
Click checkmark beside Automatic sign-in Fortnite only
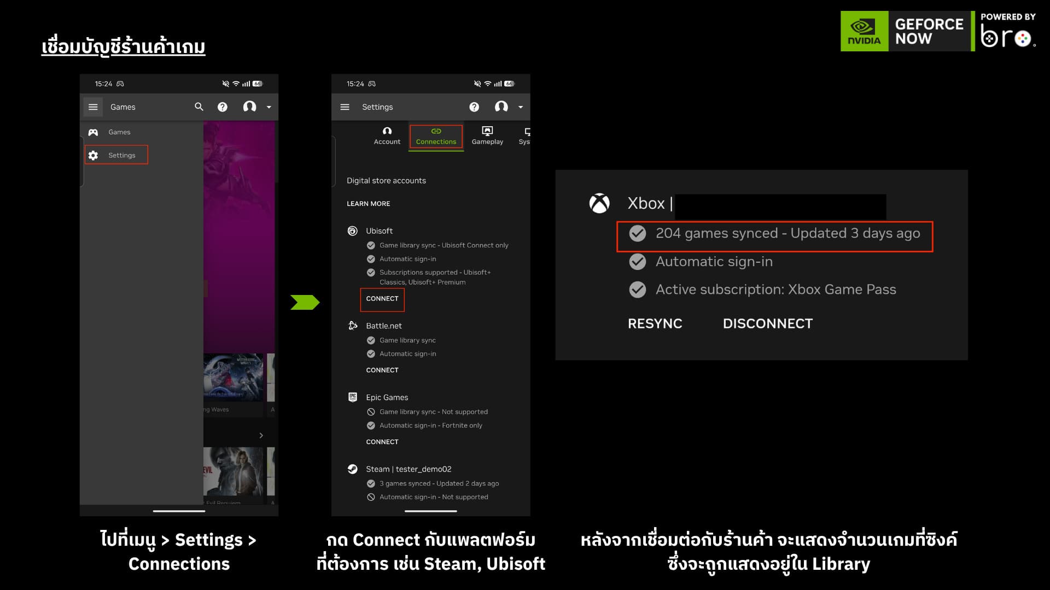click(x=371, y=426)
